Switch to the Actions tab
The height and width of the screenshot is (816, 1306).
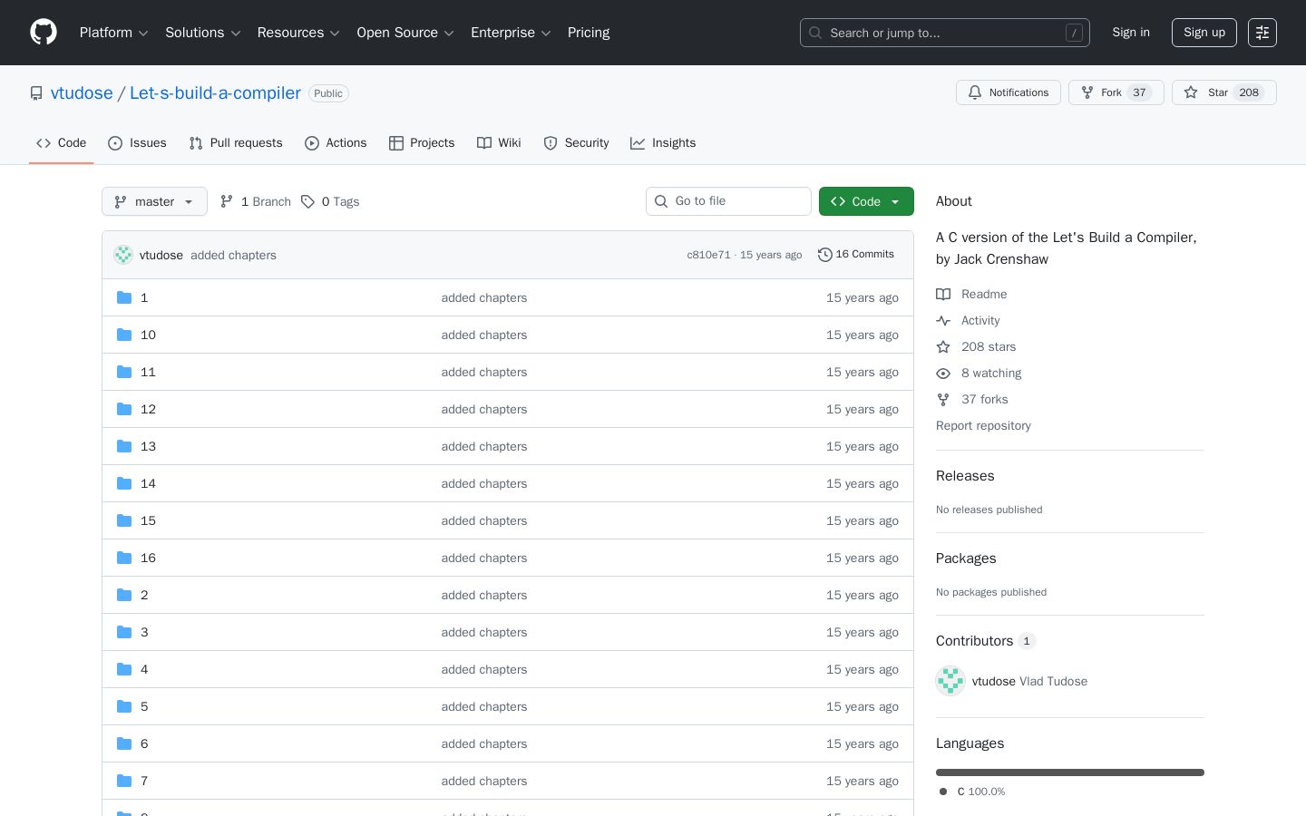[x=336, y=143]
